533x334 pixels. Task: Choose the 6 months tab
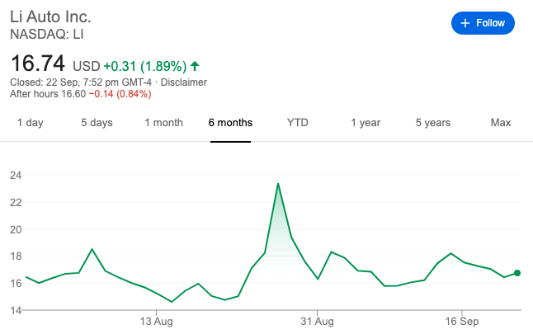click(230, 123)
